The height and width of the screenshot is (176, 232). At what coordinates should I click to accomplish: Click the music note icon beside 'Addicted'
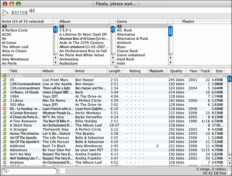4,145
